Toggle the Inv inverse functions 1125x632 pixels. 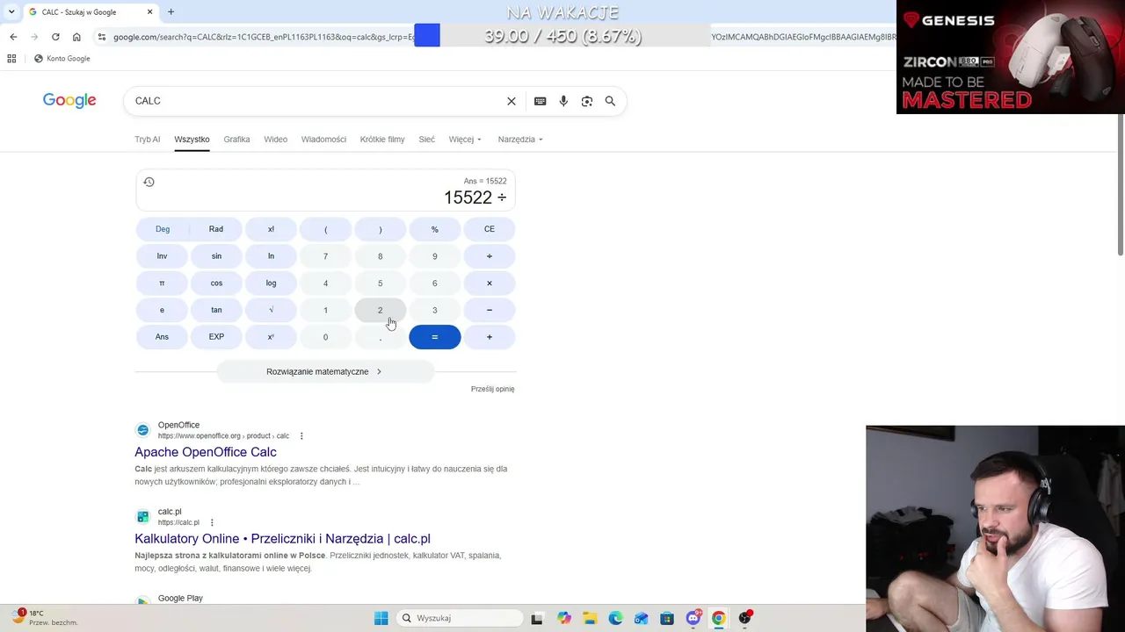pyautogui.click(x=162, y=256)
